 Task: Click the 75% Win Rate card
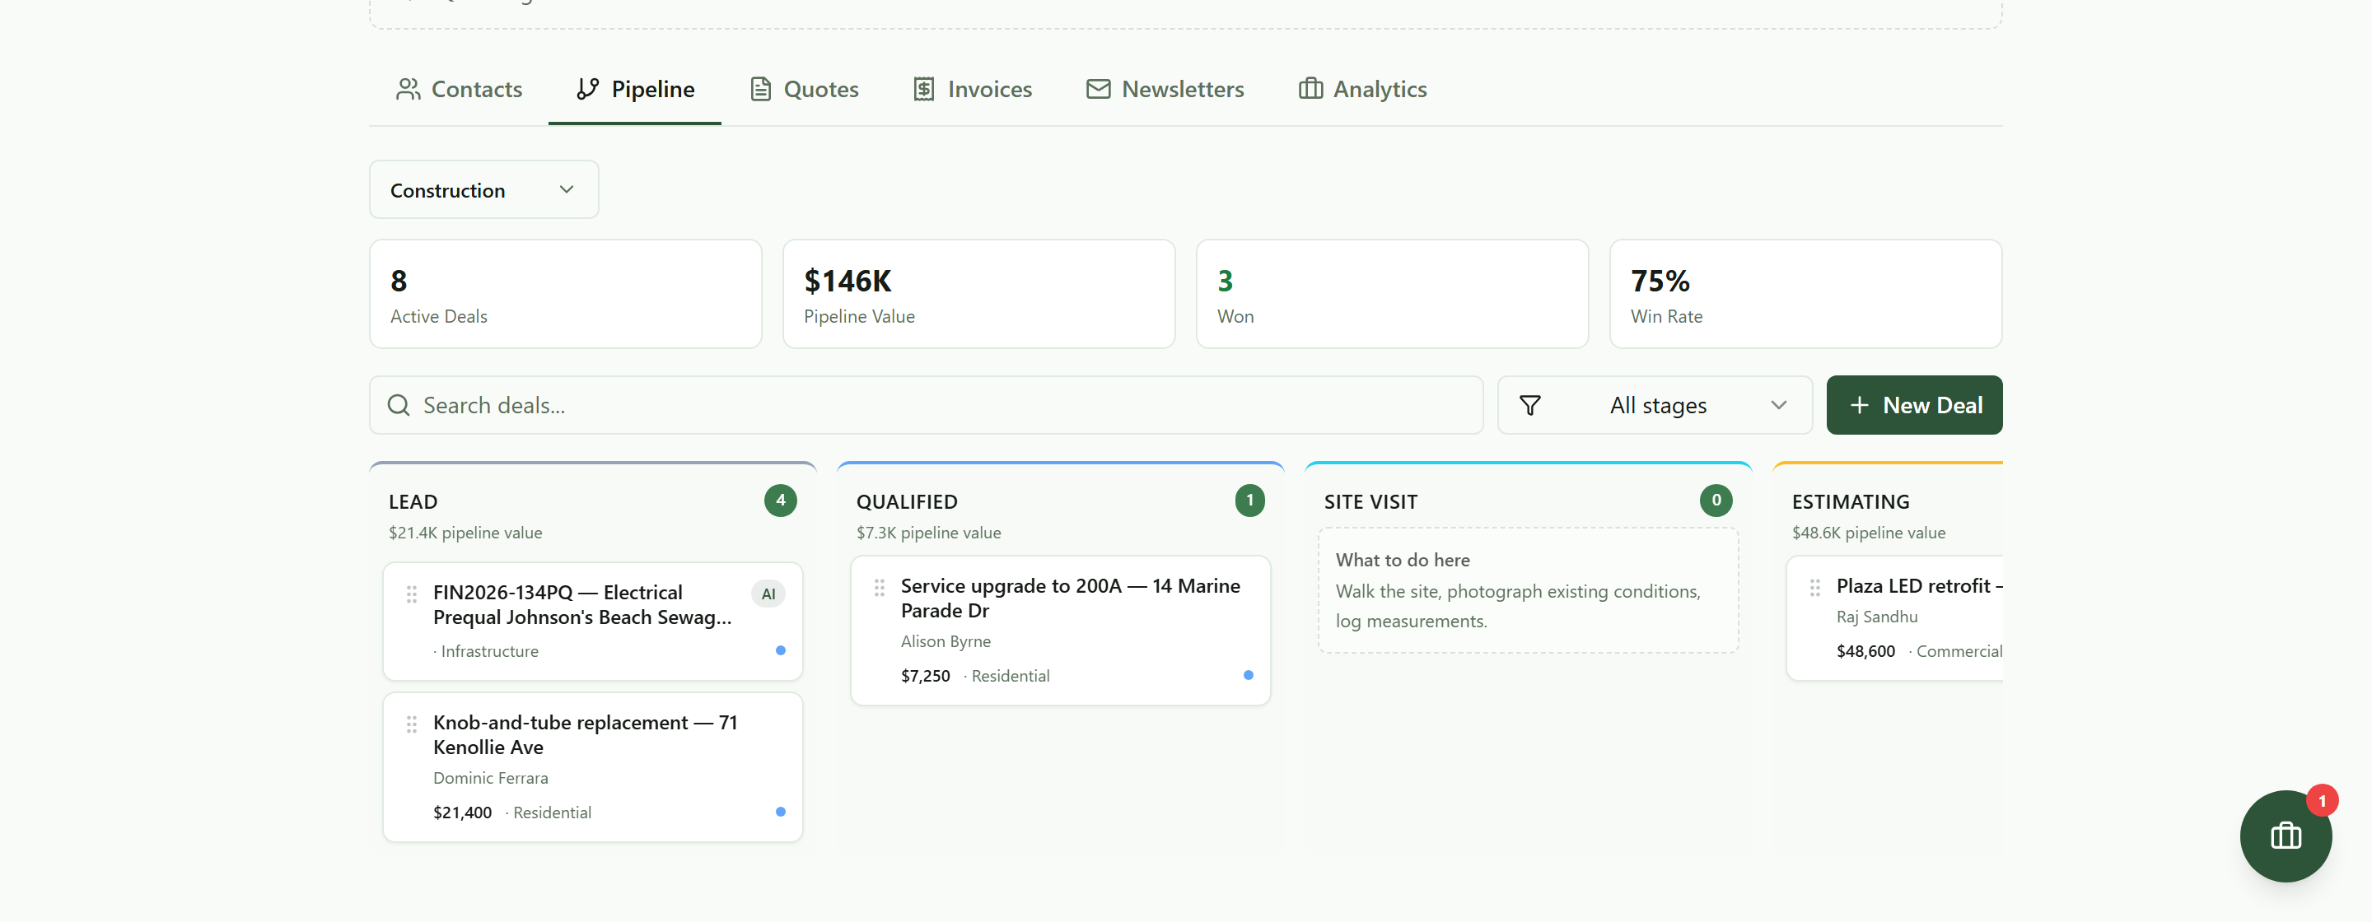pyautogui.click(x=1805, y=295)
